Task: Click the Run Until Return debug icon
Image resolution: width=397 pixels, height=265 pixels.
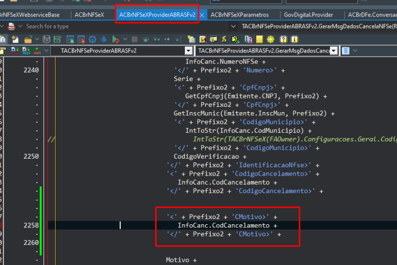Action: point(167,40)
